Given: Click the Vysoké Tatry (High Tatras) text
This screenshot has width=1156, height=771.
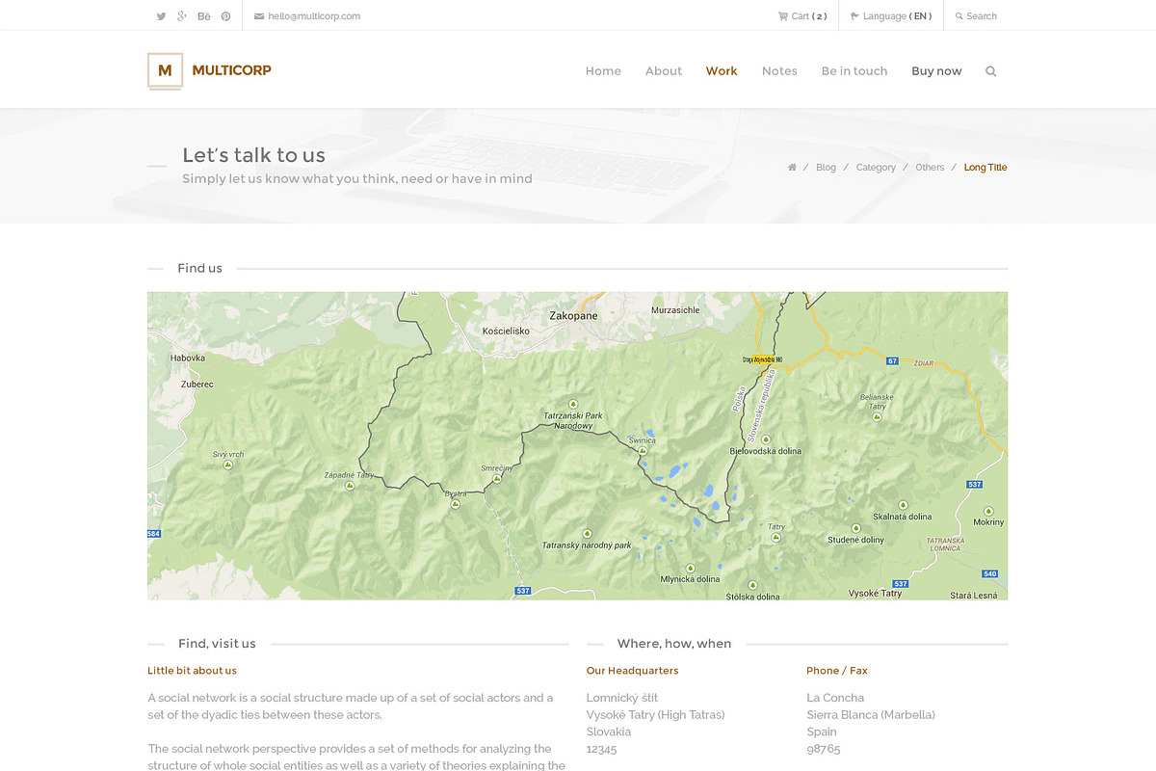Looking at the screenshot, I should 656,715.
